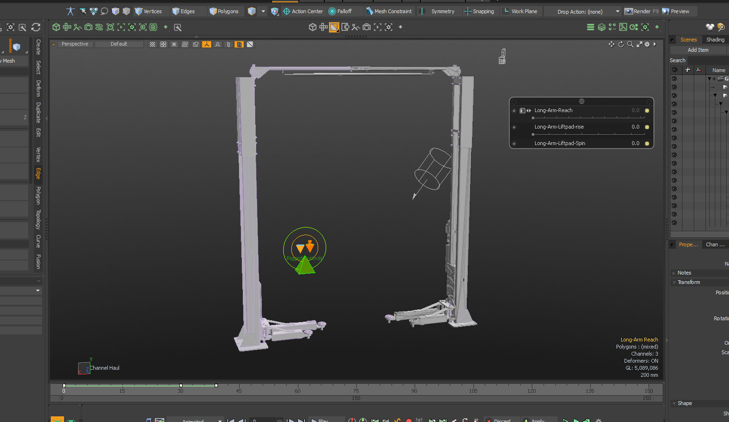Click the green image icon
The height and width of the screenshot is (422, 729).
coord(623,27)
